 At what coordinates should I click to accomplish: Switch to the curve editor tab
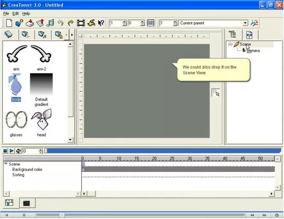27,204
